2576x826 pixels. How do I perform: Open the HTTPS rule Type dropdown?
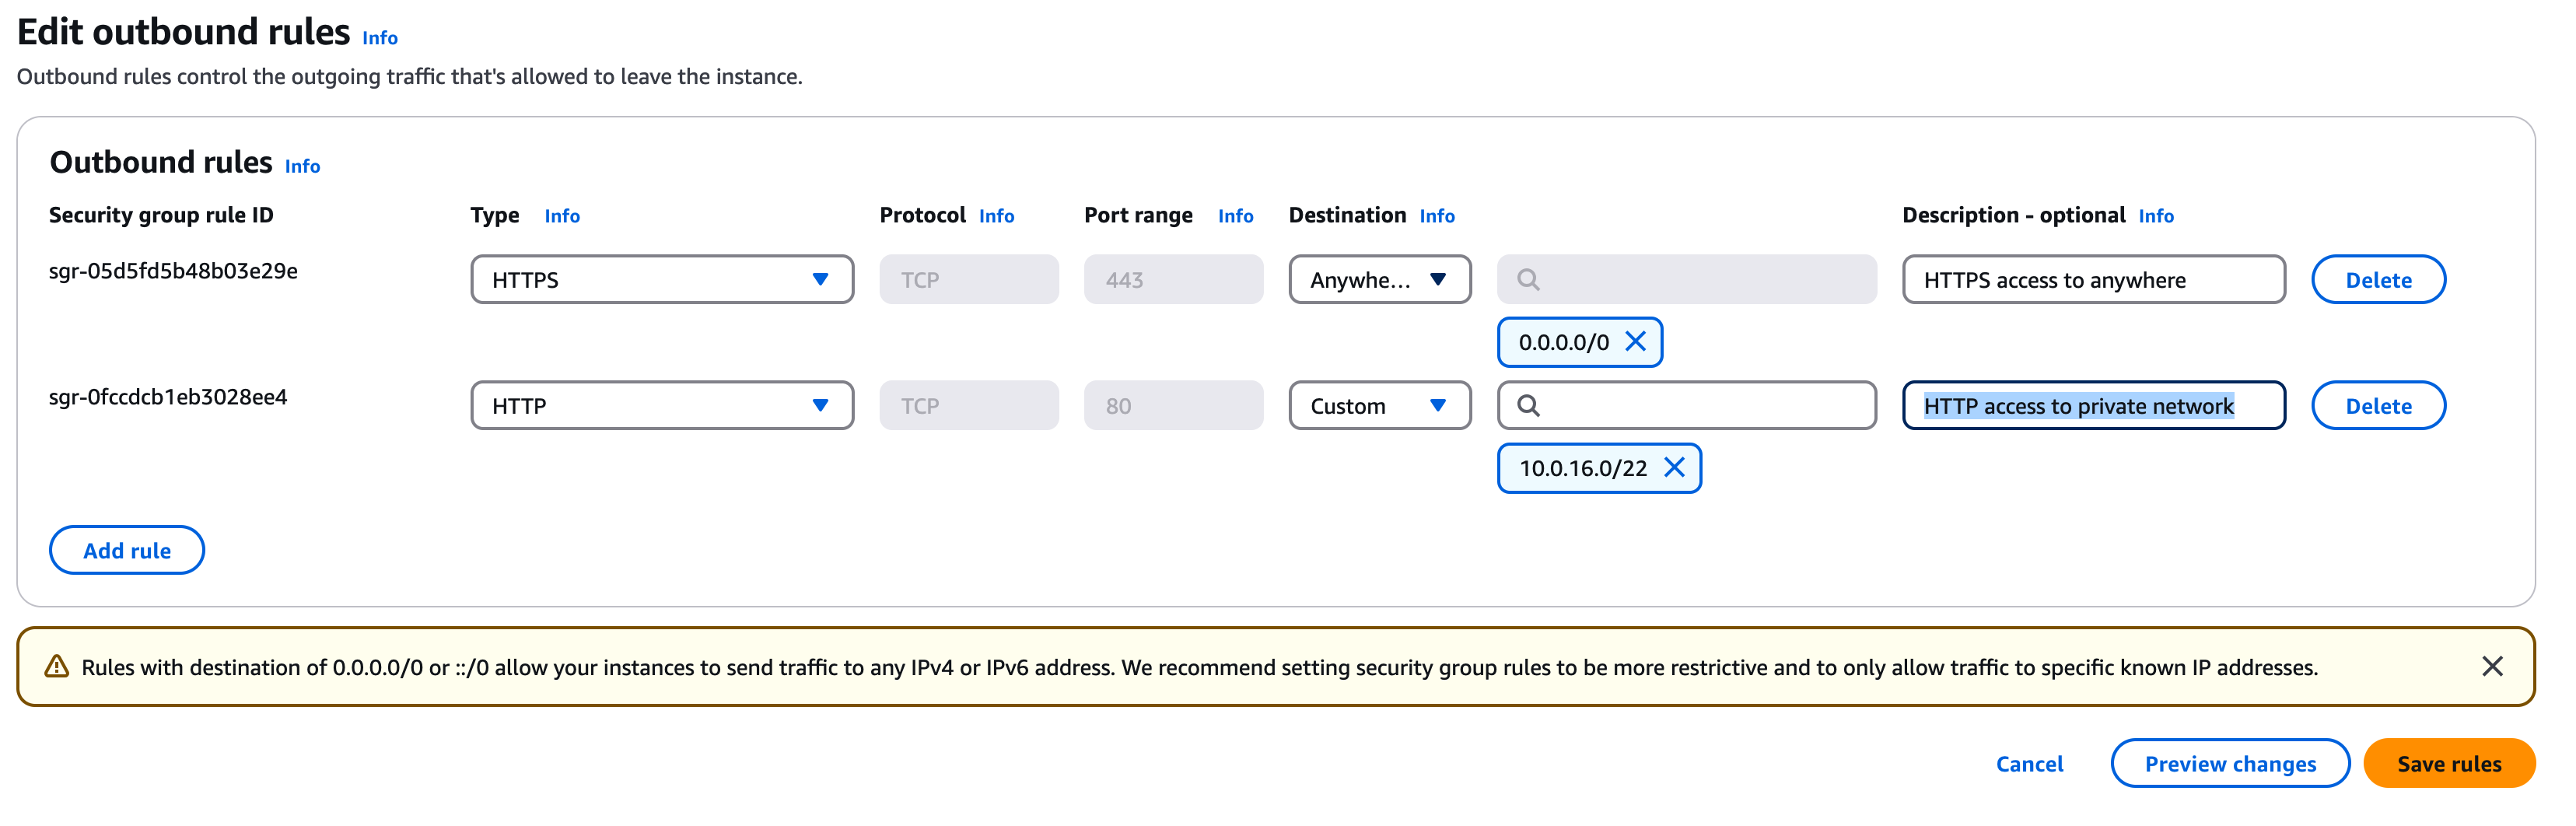pyautogui.click(x=661, y=280)
